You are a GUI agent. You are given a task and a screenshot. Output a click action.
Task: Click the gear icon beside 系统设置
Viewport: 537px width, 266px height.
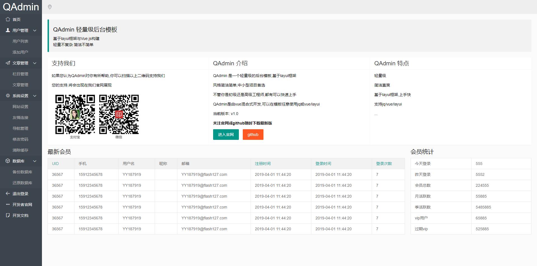point(8,95)
